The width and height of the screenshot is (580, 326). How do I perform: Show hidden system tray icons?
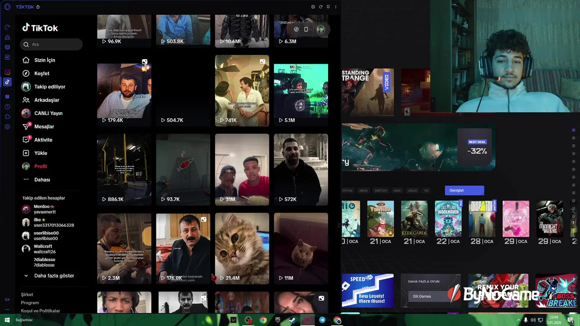coord(518,320)
